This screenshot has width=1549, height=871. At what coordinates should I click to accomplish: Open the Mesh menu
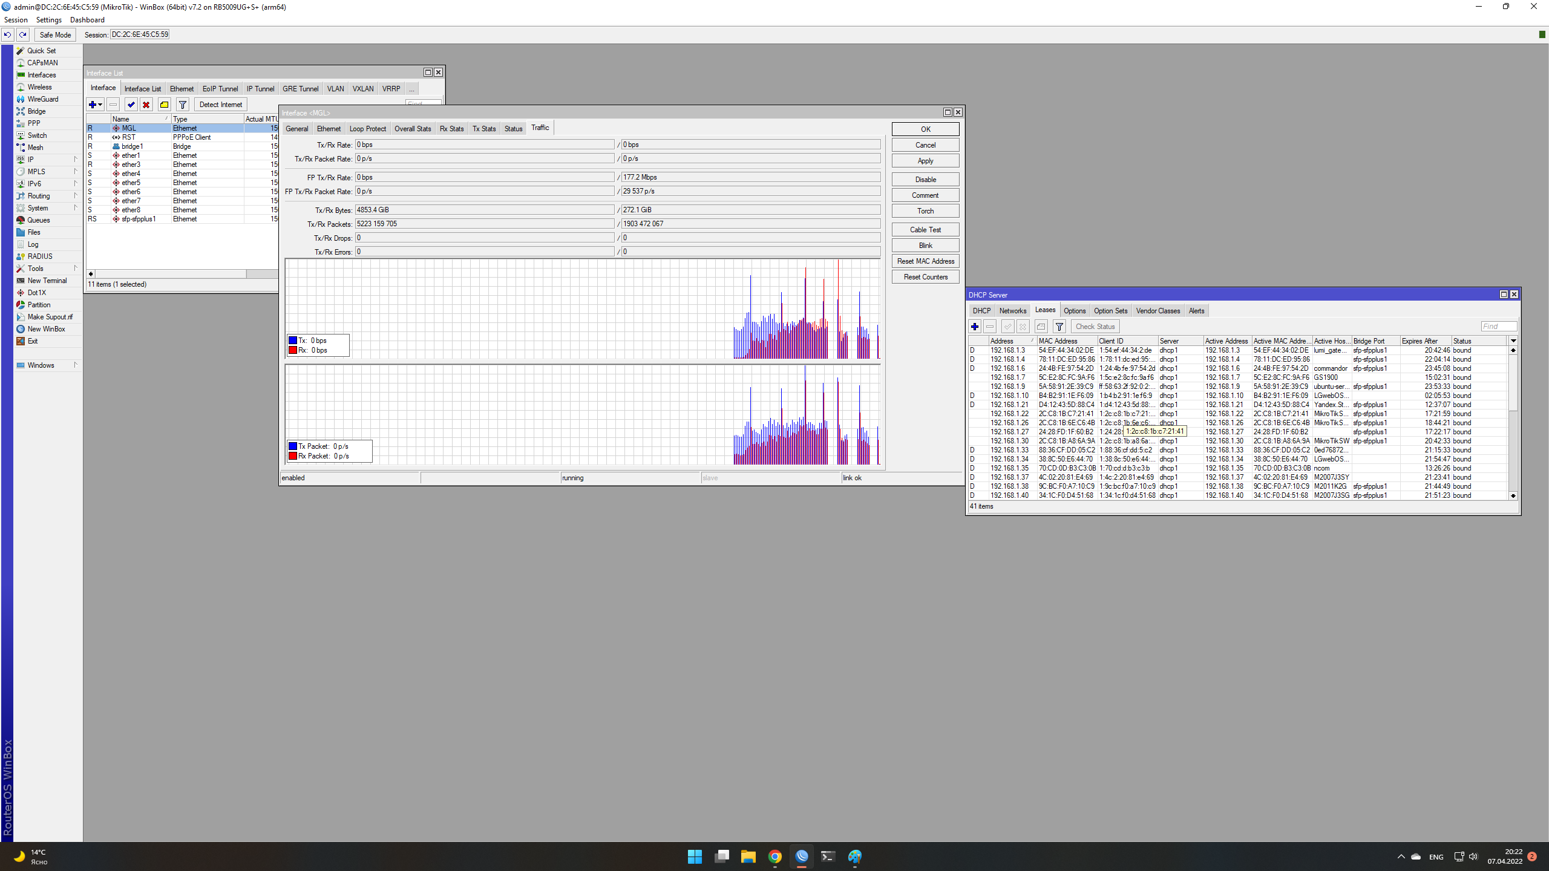[x=35, y=148]
